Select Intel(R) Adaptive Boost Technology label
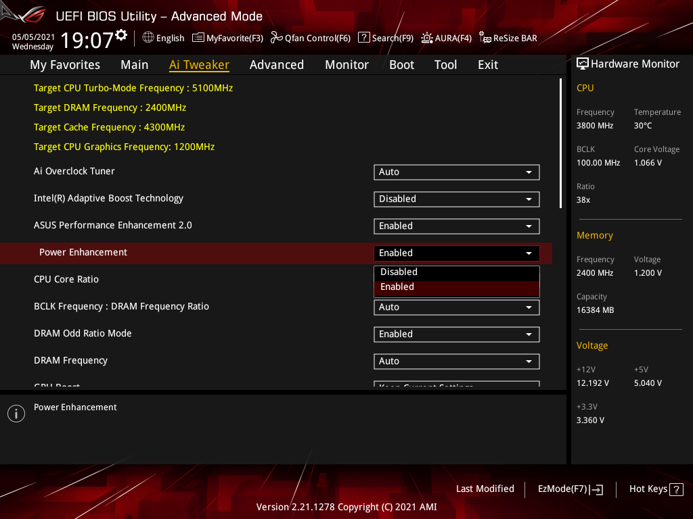The height and width of the screenshot is (519, 693). [108, 199]
